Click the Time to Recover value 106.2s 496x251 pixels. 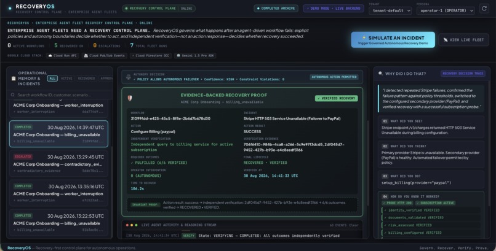(137, 188)
